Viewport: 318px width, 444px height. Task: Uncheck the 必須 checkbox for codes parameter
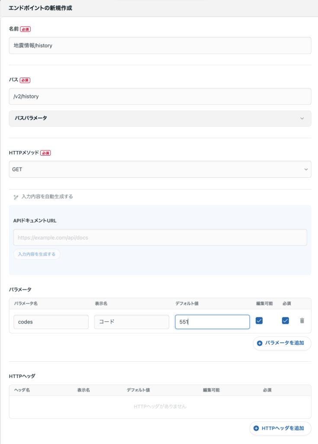click(x=285, y=321)
